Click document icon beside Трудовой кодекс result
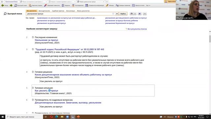Screen dimensions: 211x119 33,49
